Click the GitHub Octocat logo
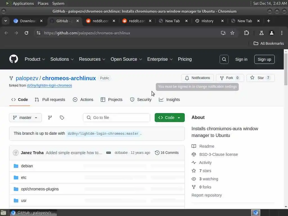288x216 pixels. click(x=13, y=59)
